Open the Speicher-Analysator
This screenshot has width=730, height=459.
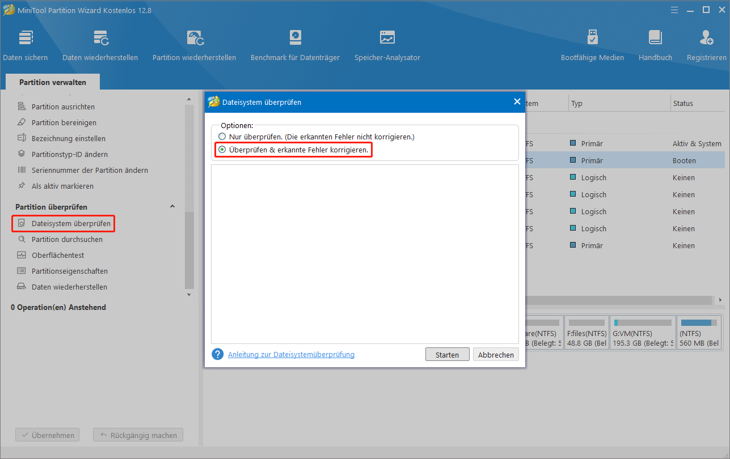tap(387, 42)
